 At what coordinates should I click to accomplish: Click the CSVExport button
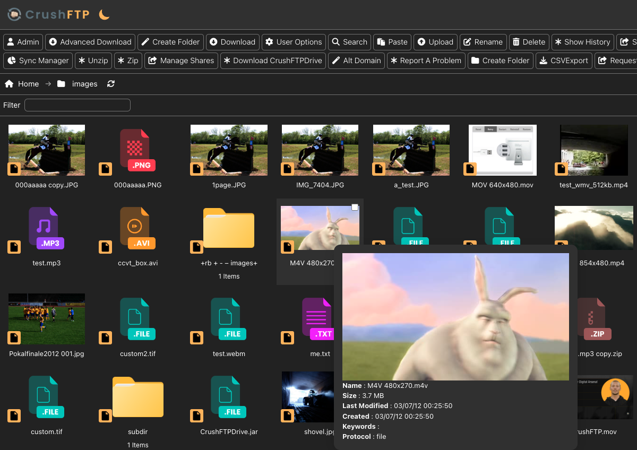564,60
